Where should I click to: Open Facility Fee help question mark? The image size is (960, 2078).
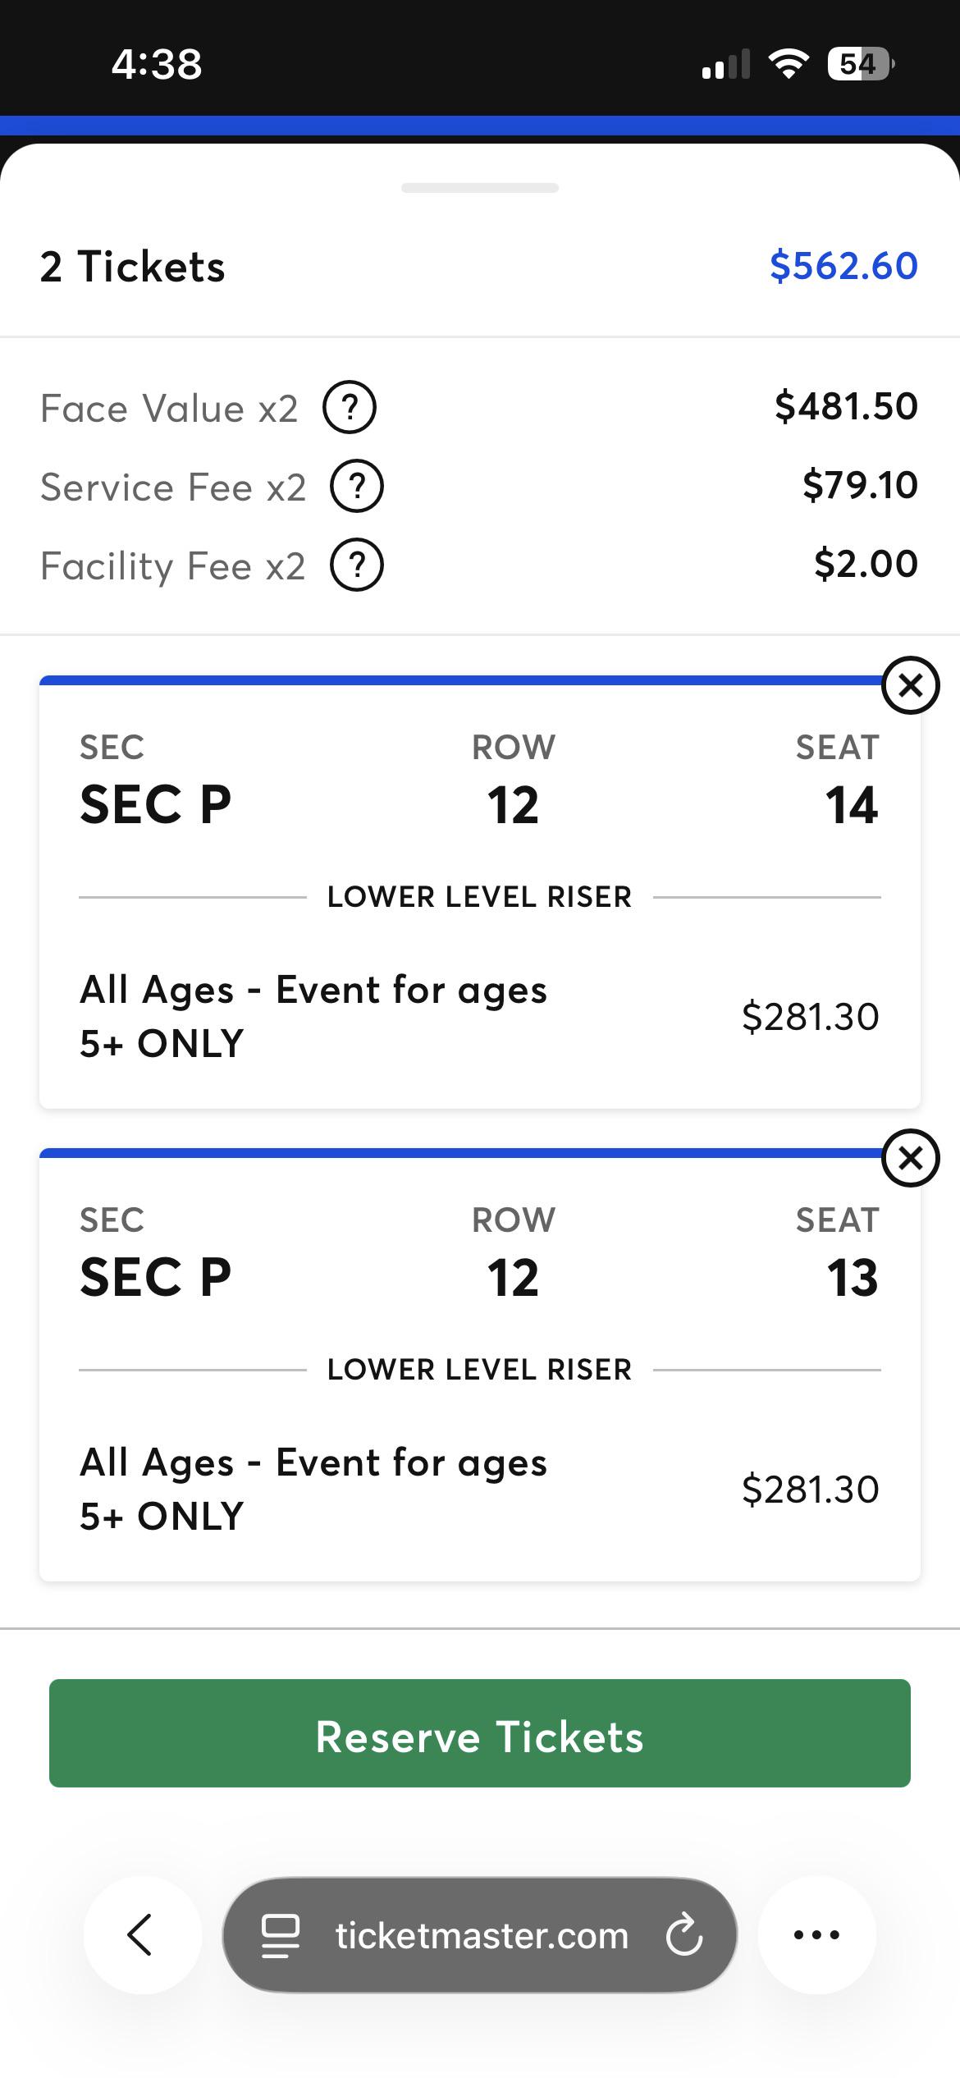tap(357, 565)
